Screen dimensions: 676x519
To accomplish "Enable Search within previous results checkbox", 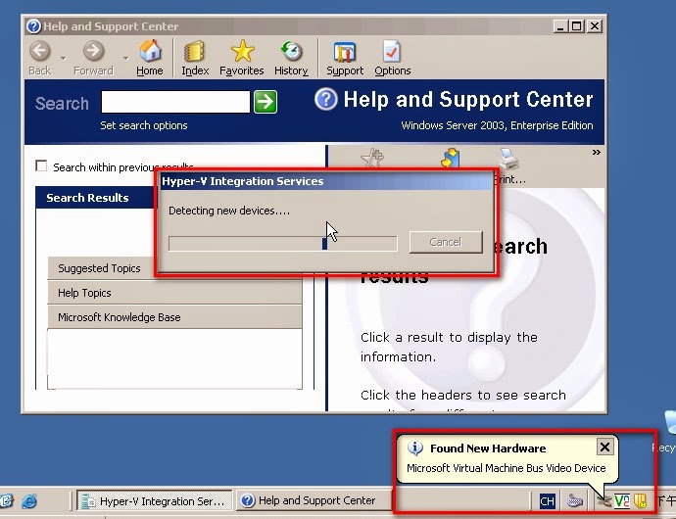I will coord(41,165).
